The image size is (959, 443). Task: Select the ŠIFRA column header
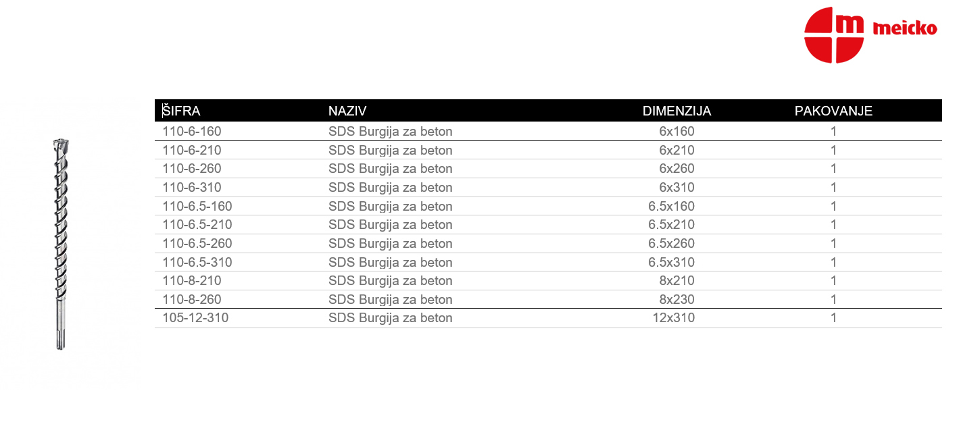pyautogui.click(x=181, y=111)
